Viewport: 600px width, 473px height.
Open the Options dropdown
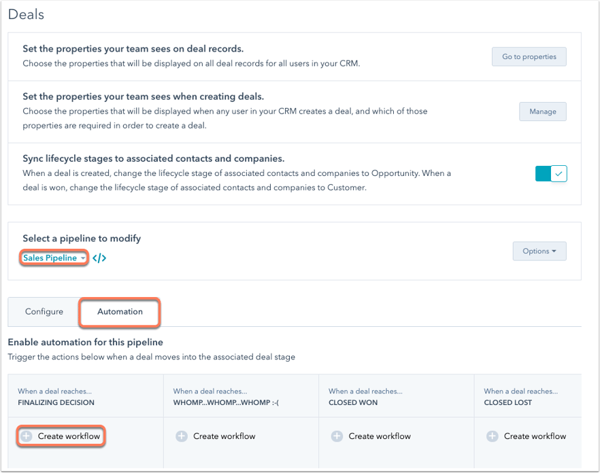tap(539, 251)
